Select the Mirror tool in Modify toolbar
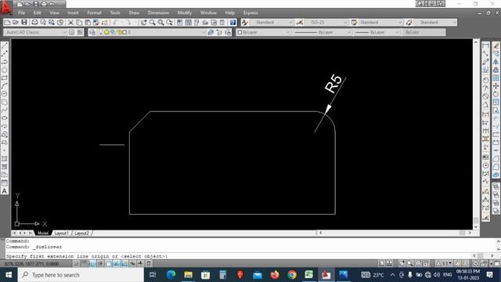 496,62
